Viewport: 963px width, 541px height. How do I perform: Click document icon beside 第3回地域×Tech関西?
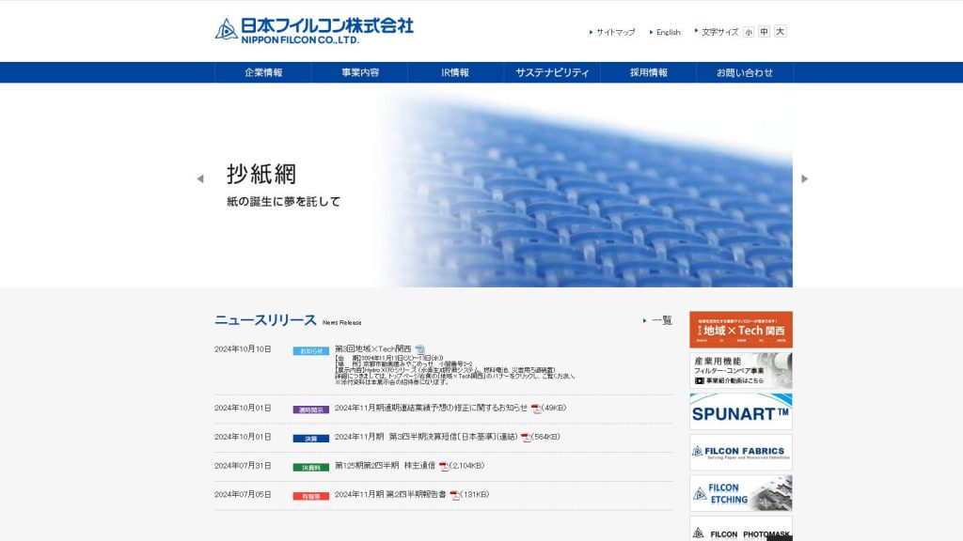420,349
